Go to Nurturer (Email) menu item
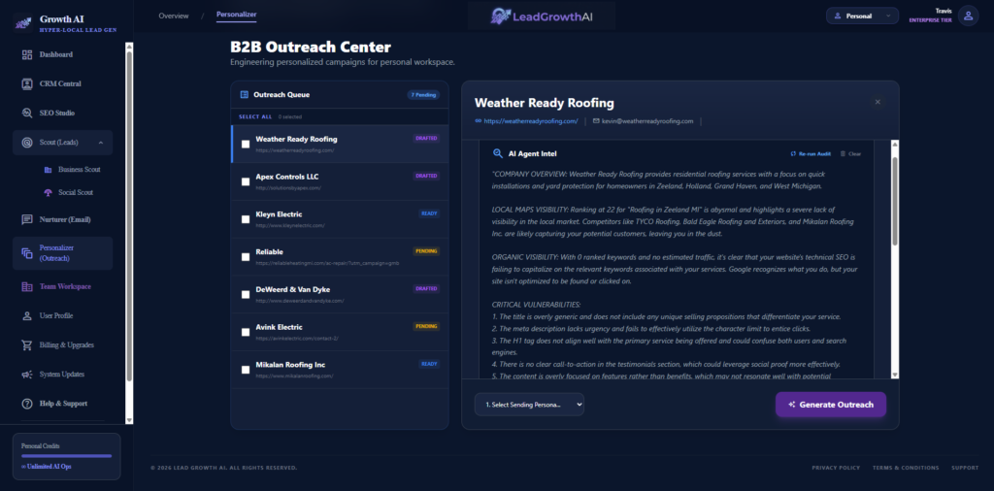The image size is (994, 491). [63, 220]
